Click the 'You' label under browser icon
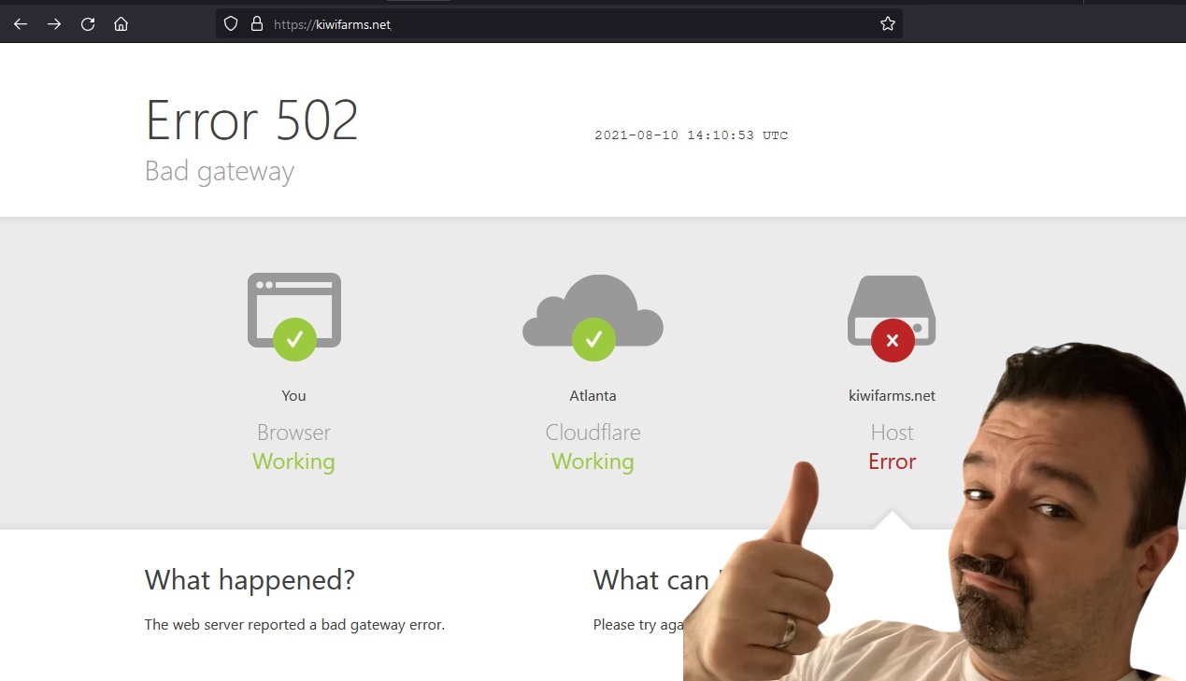 point(293,396)
